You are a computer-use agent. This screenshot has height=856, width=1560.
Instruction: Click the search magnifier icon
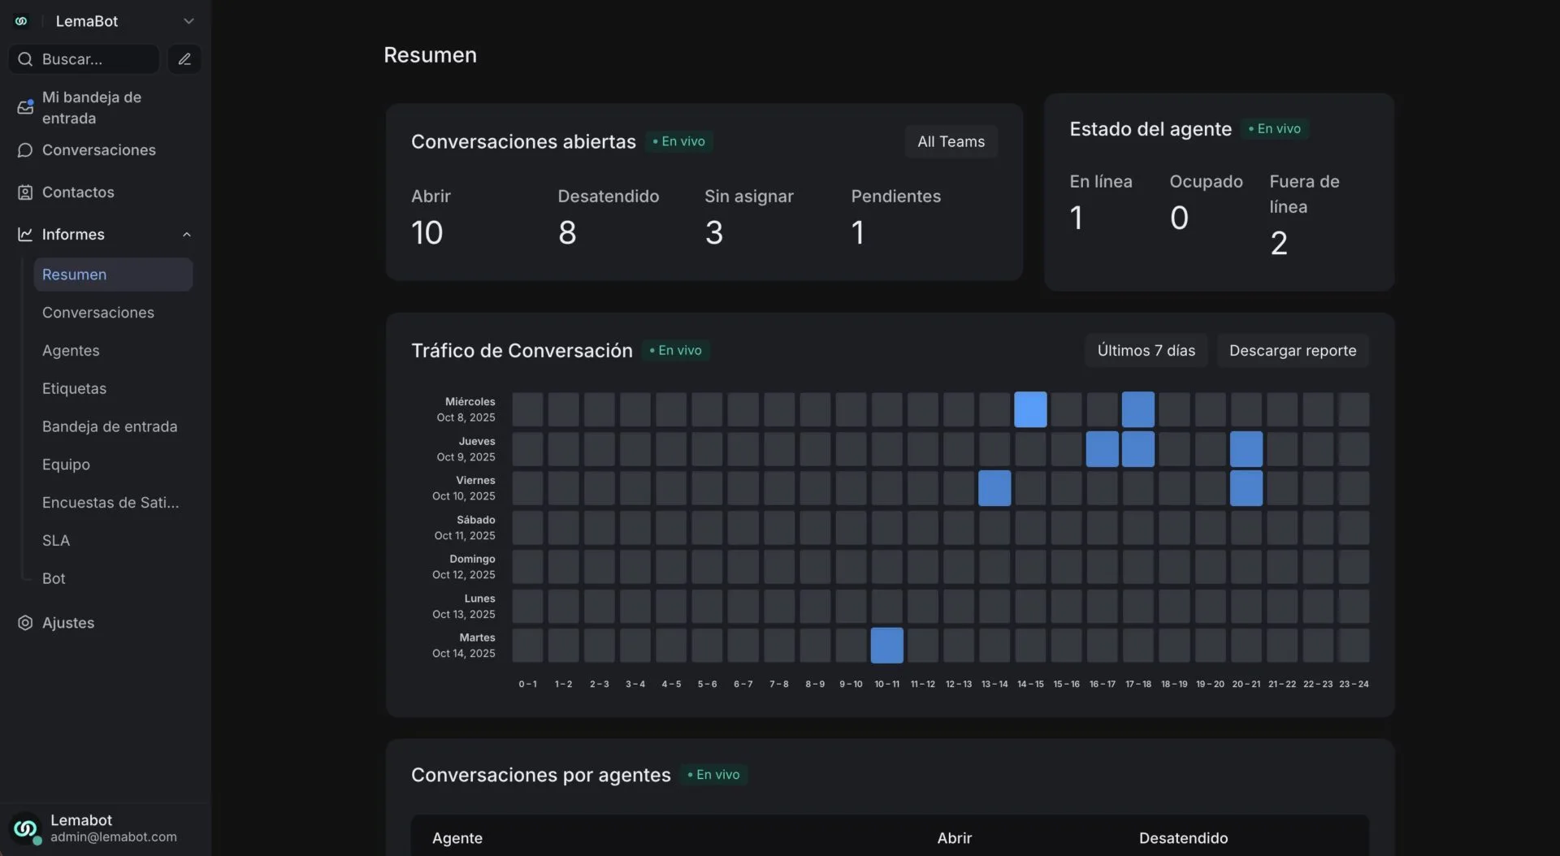[25, 59]
